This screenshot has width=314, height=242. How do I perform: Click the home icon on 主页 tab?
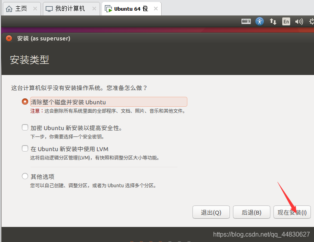(x=9, y=9)
